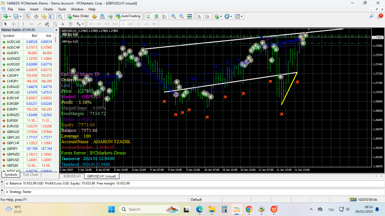Viewport: 385px width, 216px height.
Task: Select the Horizontal Line drawing tool
Action: [31, 24]
